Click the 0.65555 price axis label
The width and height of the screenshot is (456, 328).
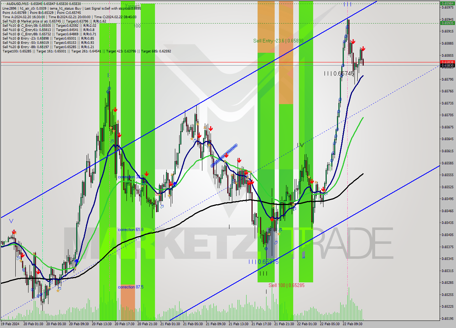448,175
